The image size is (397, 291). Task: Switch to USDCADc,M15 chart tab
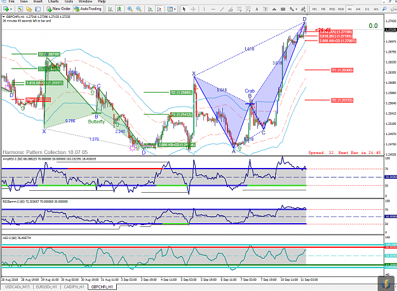click(x=18, y=287)
